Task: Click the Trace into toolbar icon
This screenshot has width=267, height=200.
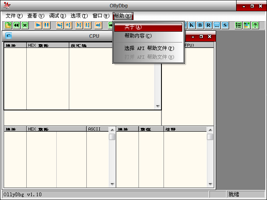Action: (79, 25)
